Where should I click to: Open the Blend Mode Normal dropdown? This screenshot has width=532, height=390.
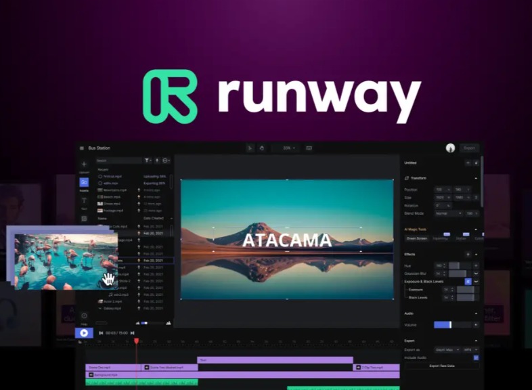pyautogui.click(x=449, y=213)
